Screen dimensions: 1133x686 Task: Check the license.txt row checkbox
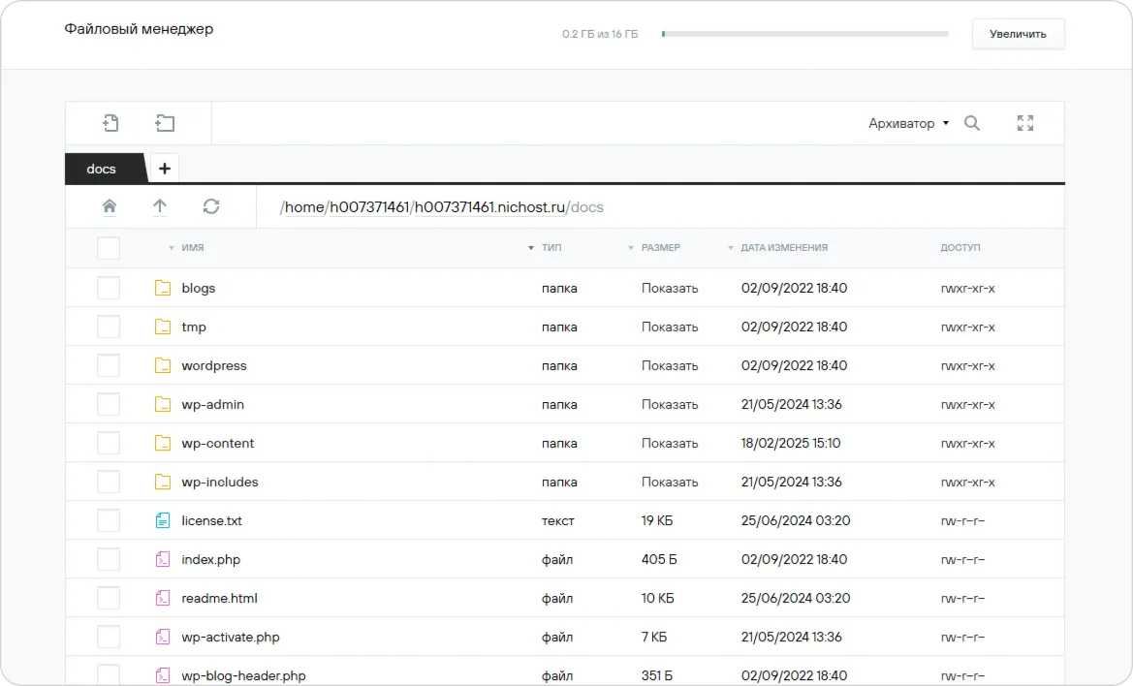[x=109, y=520]
